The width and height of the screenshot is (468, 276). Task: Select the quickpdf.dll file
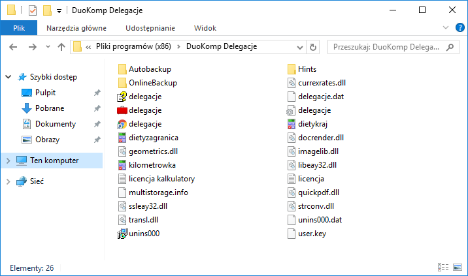pos(313,192)
